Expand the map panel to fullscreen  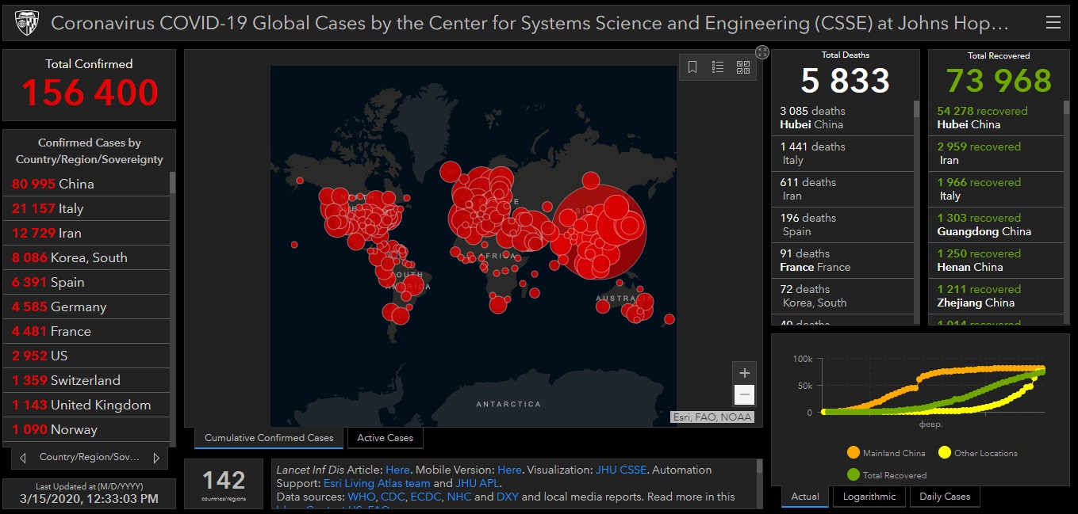(x=762, y=52)
